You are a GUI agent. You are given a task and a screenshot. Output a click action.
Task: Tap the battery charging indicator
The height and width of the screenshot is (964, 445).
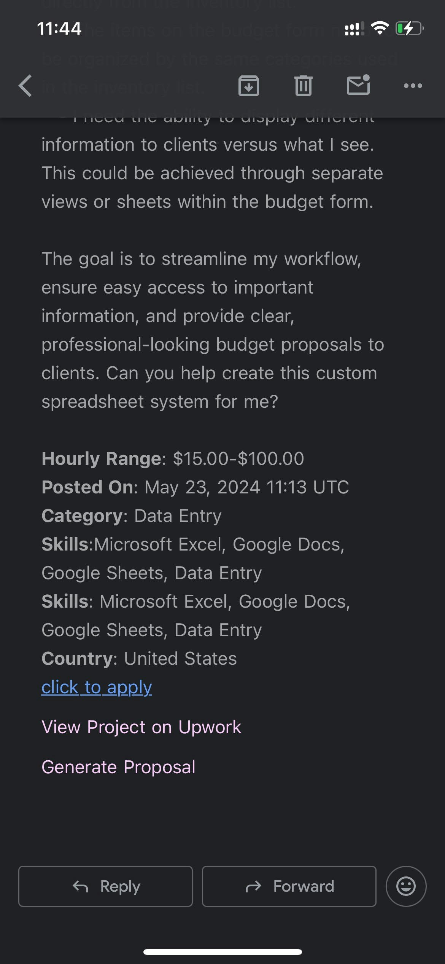[x=409, y=28]
